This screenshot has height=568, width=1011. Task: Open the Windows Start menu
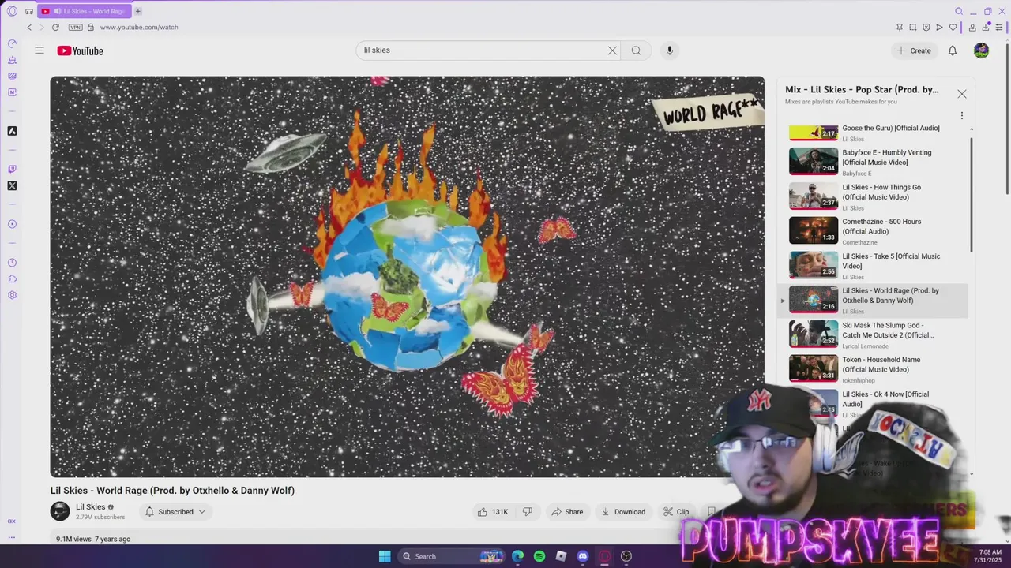pyautogui.click(x=385, y=556)
